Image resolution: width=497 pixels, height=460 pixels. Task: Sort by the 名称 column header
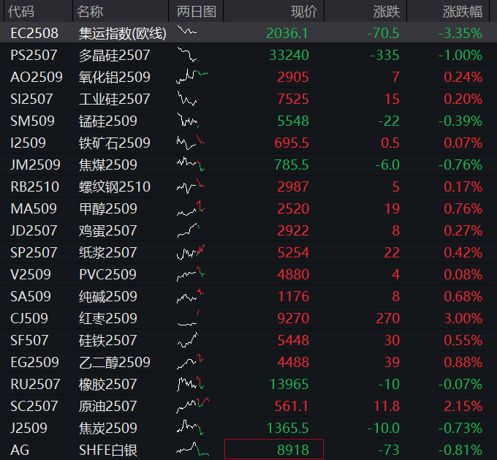[91, 11]
